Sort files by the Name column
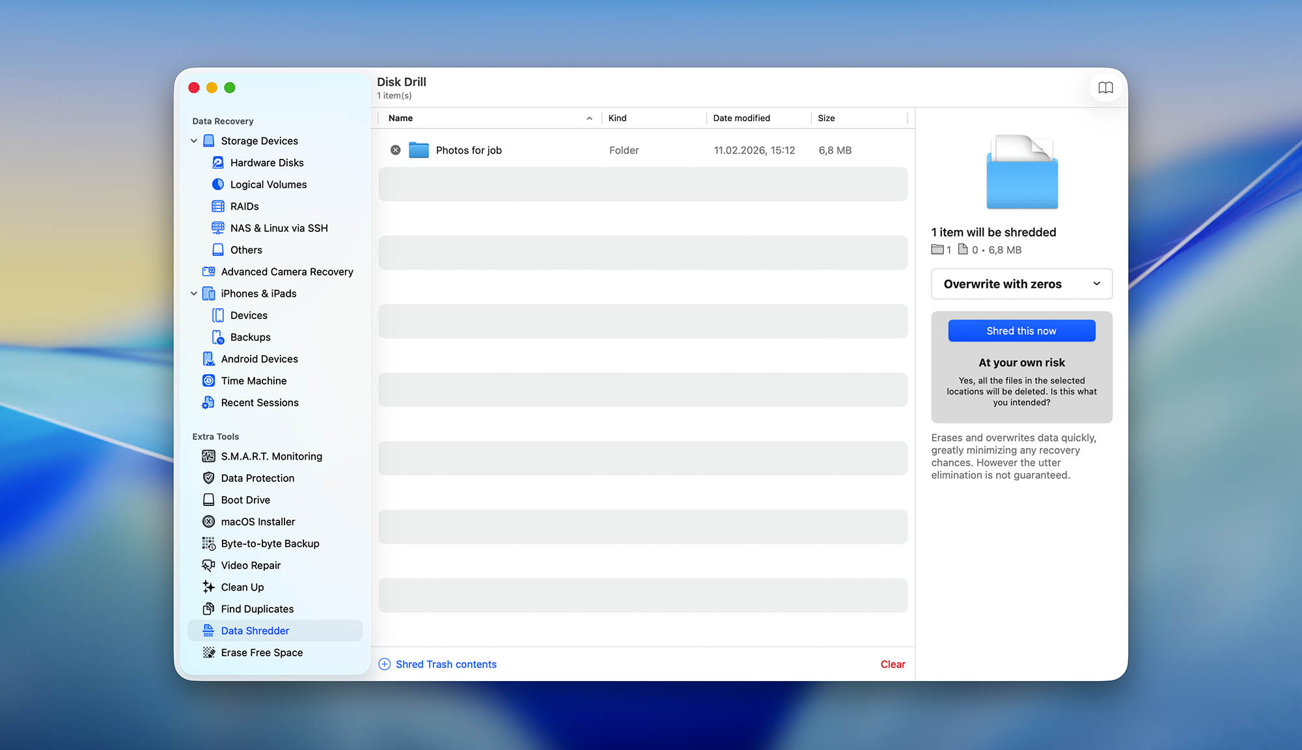Image resolution: width=1302 pixels, height=750 pixels. (400, 118)
